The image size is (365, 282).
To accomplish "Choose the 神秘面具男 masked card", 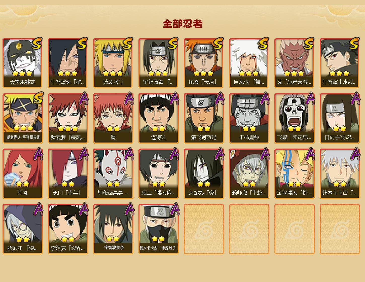I will coord(113,174).
